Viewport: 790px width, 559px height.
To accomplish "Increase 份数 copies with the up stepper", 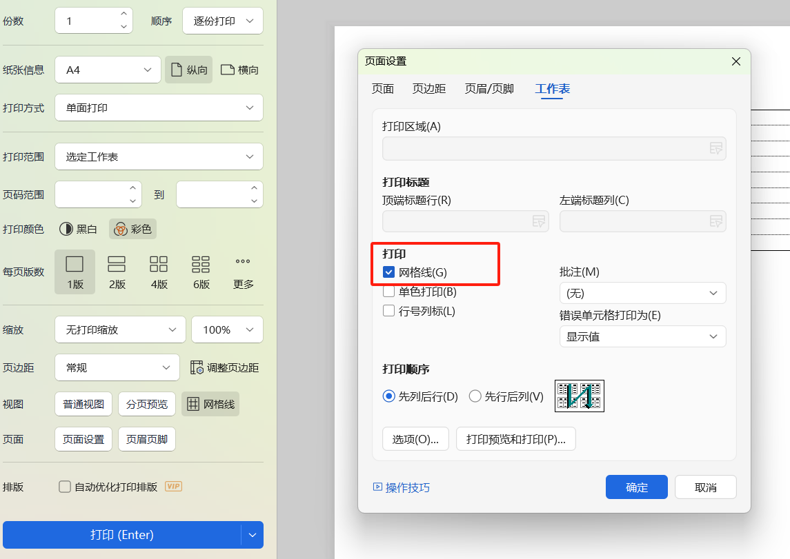I will point(124,14).
